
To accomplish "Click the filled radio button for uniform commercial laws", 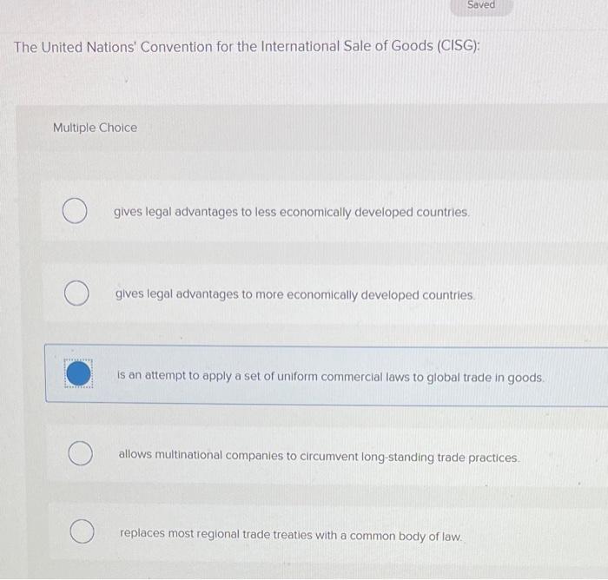I will (x=77, y=374).
